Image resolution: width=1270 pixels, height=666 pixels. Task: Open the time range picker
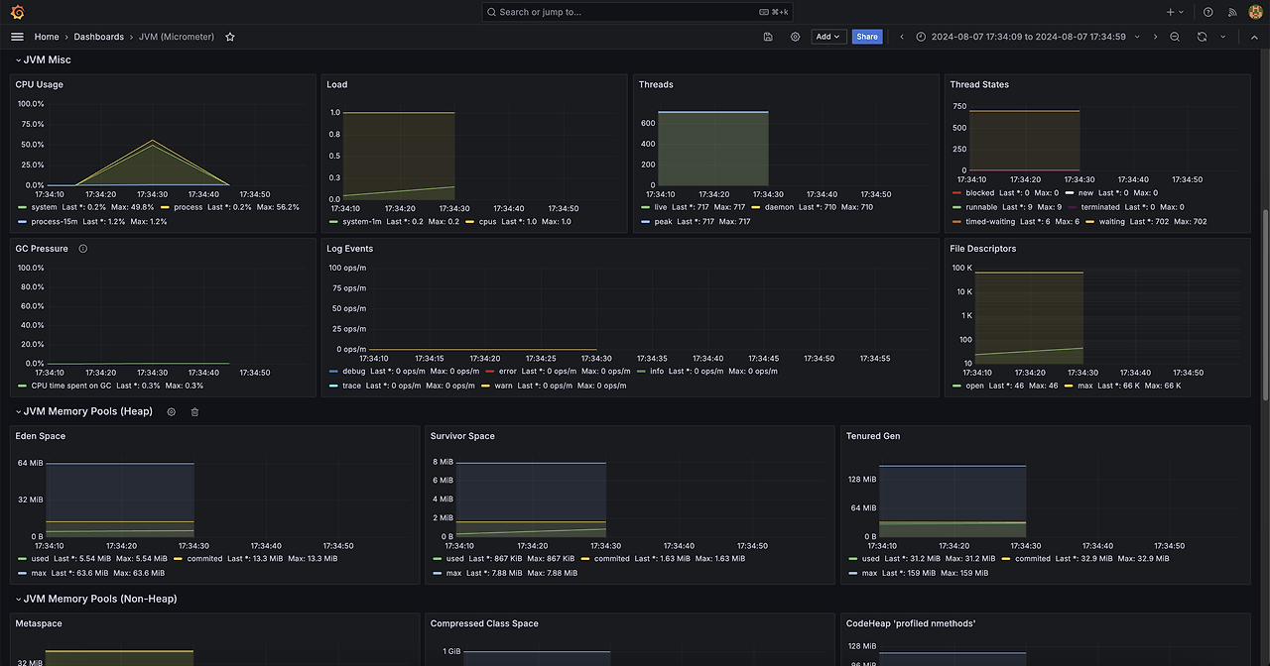click(x=1027, y=37)
